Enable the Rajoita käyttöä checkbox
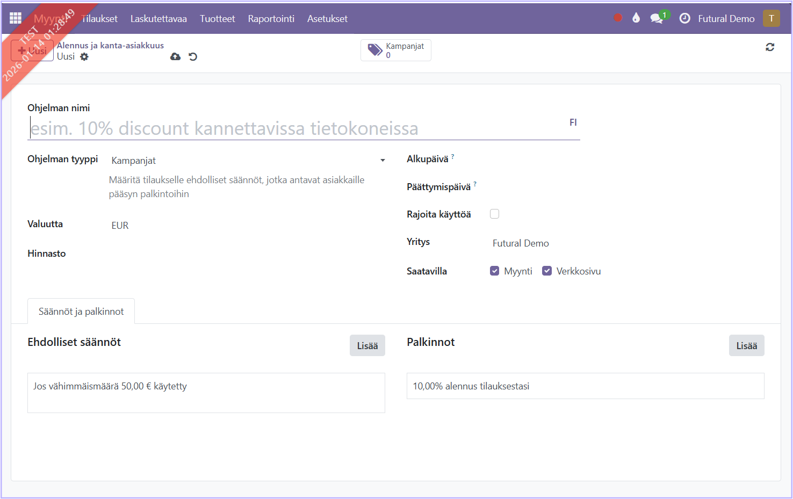The width and height of the screenshot is (793, 499). pos(494,214)
